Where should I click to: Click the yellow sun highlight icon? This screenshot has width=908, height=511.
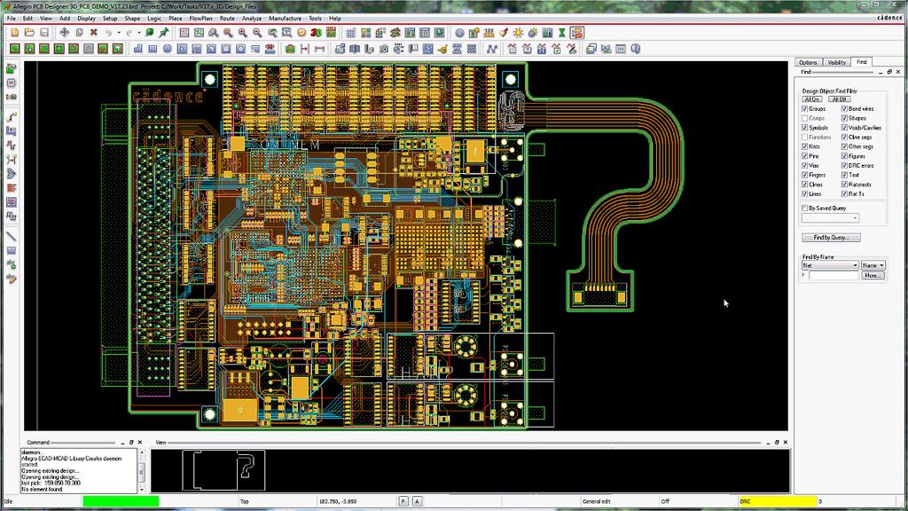(518, 33)
